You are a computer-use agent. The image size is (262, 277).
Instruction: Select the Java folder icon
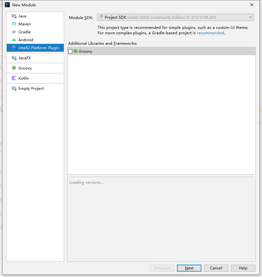point(14,16)
